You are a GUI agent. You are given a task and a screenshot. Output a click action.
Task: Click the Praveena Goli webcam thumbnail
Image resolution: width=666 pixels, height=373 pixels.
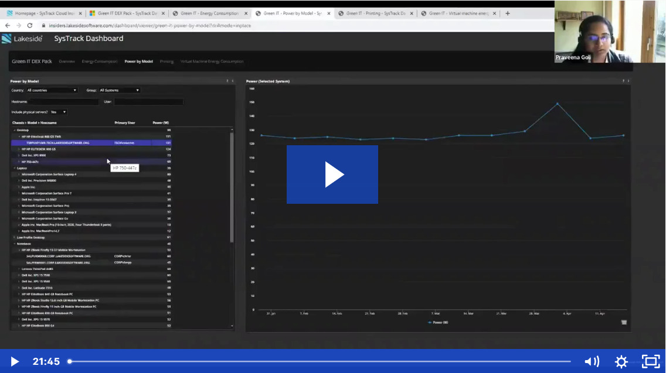click(x=610, y=32)
